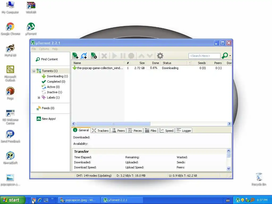
Task: Click the 2.72 GB size cell
Action: click(x=139, y=68)
